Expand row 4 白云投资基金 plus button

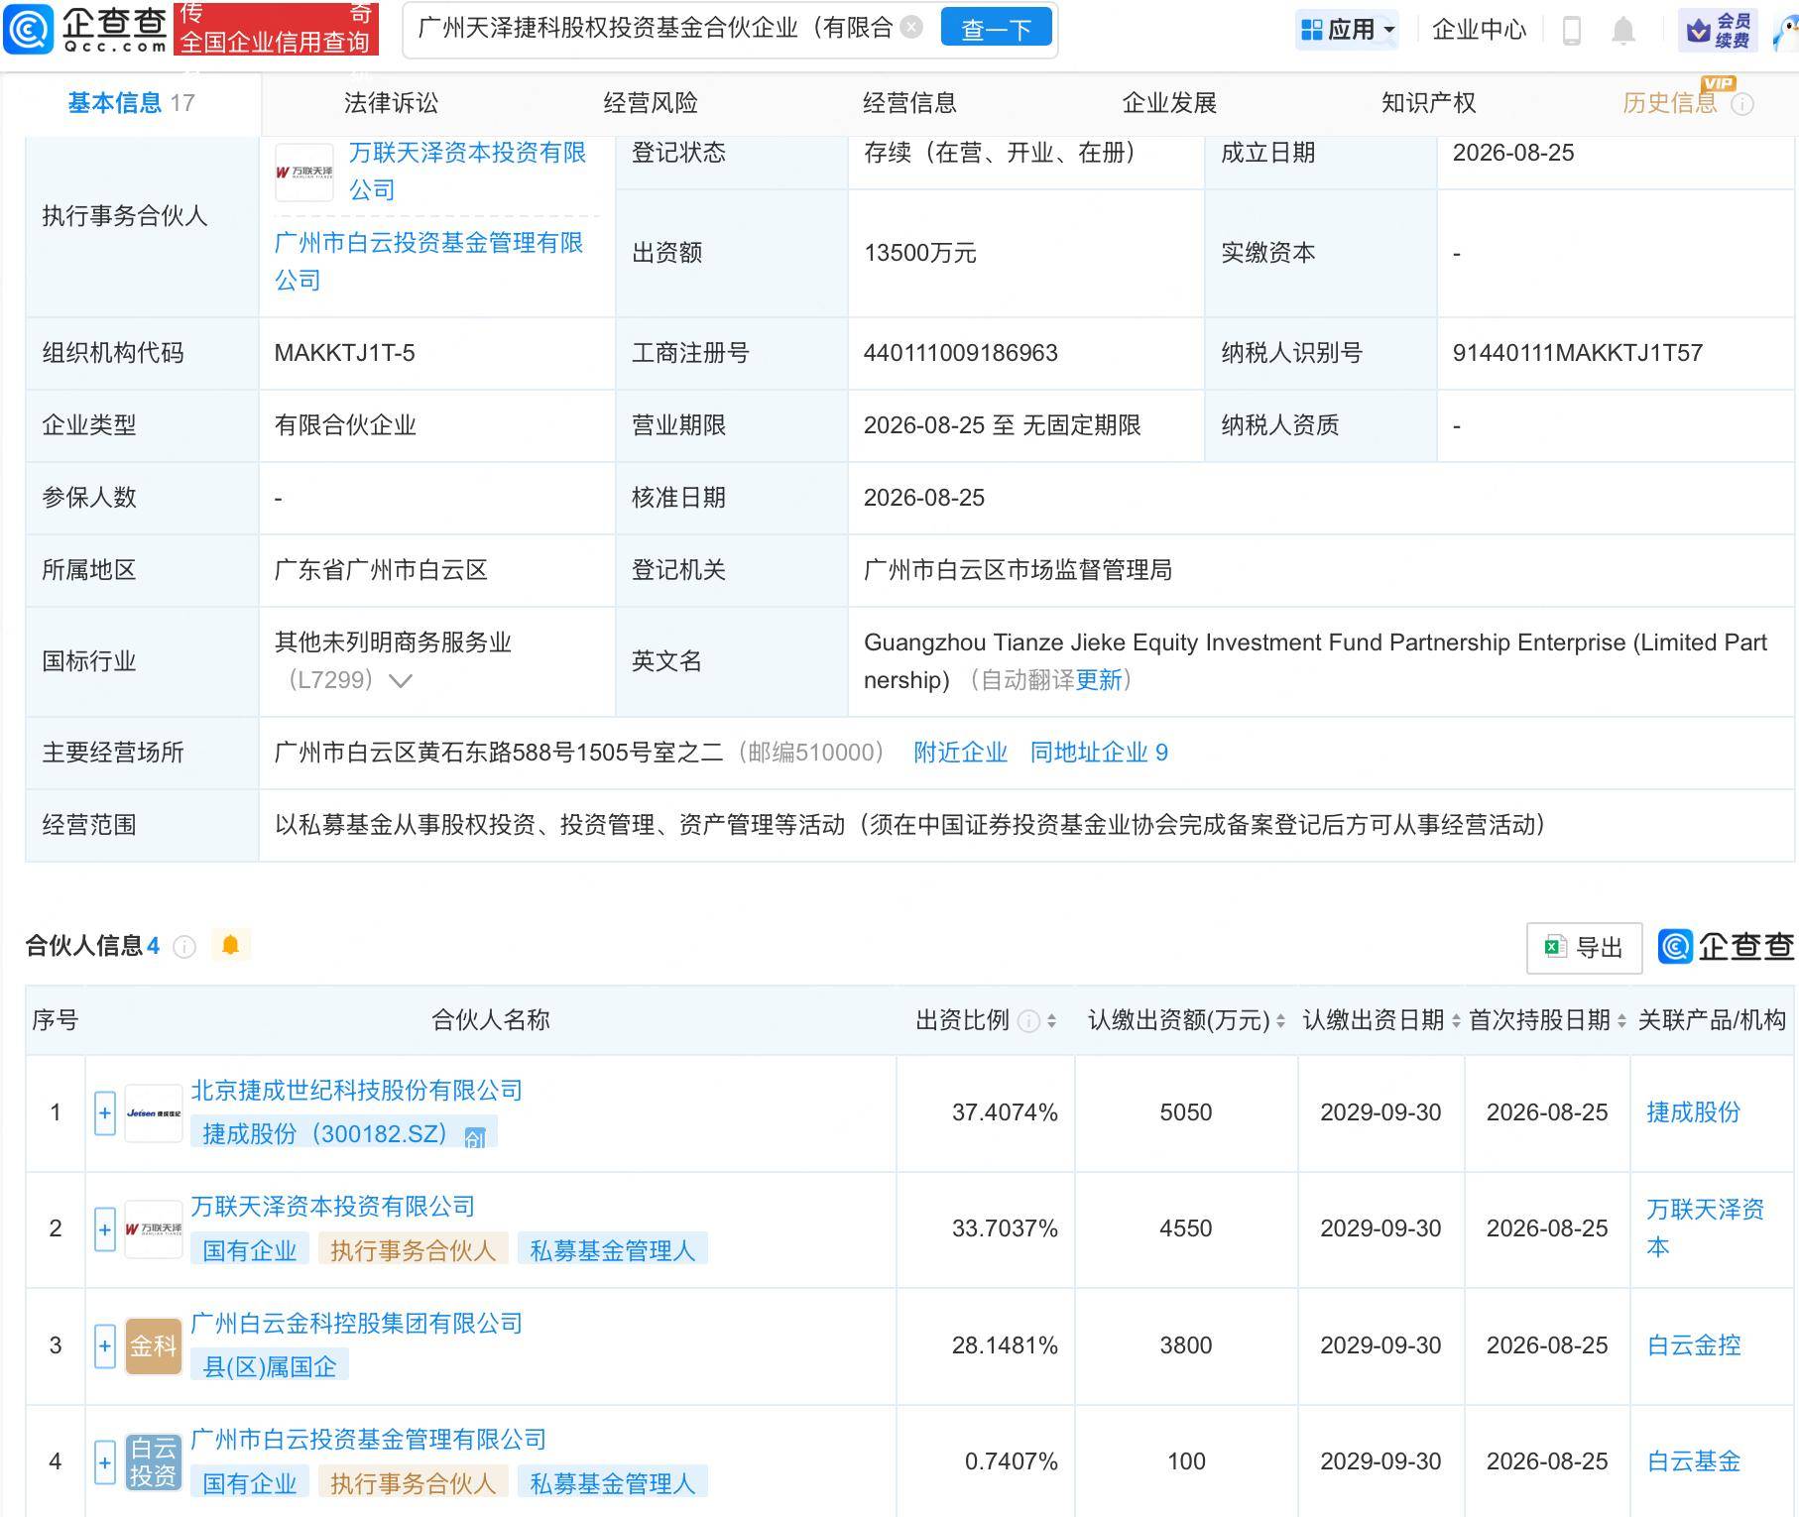coord(105,1462)
